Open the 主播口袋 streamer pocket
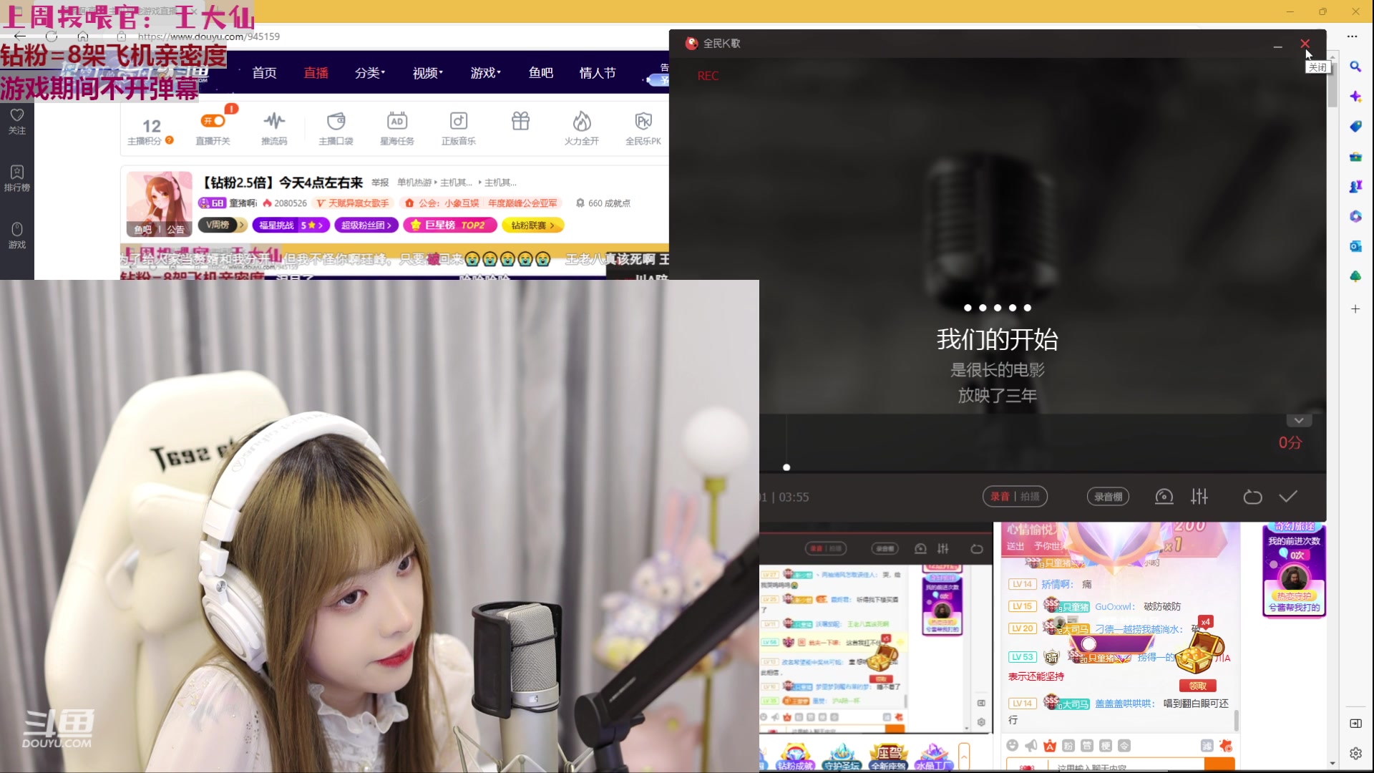Image resolution: width=1374 pixels, height=773 pixels. coord(336,129)
